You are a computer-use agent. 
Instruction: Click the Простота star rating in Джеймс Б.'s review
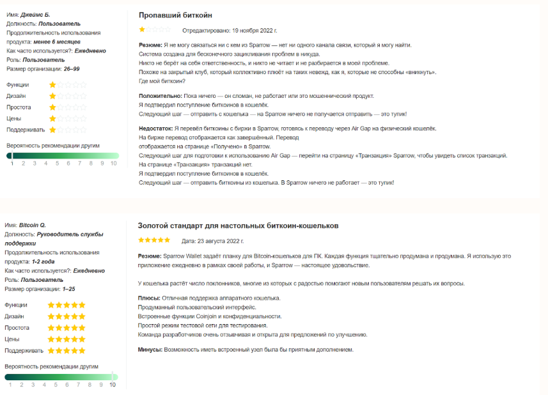[68, 107]
